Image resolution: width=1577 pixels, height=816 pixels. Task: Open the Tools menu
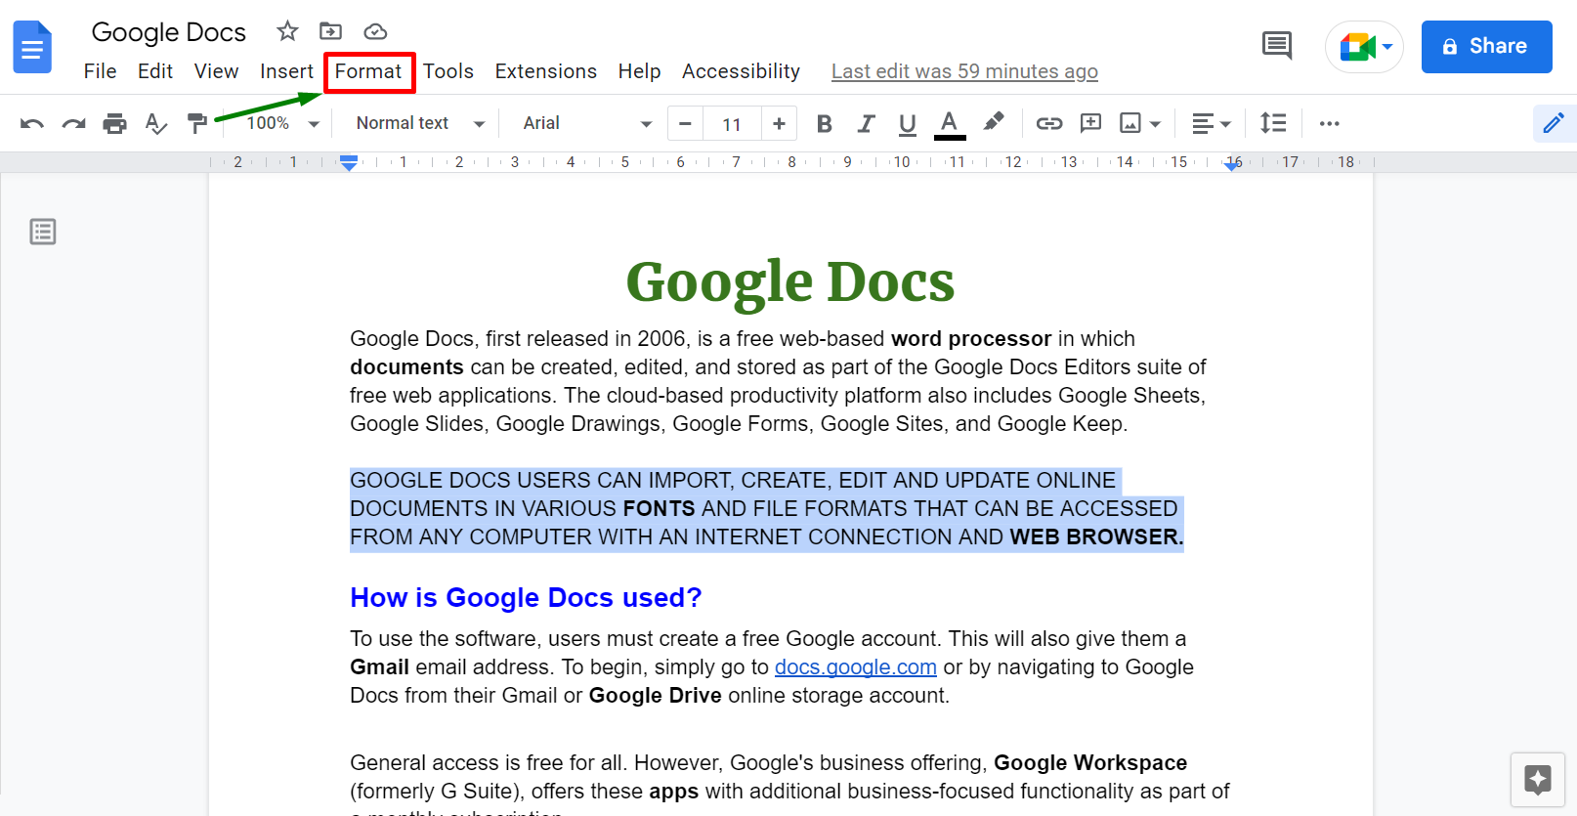(448, 71)
